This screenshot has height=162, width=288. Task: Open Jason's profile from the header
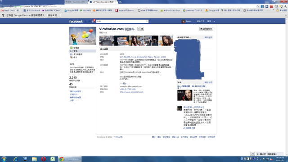pyautogui.click(x=186, y=21)
